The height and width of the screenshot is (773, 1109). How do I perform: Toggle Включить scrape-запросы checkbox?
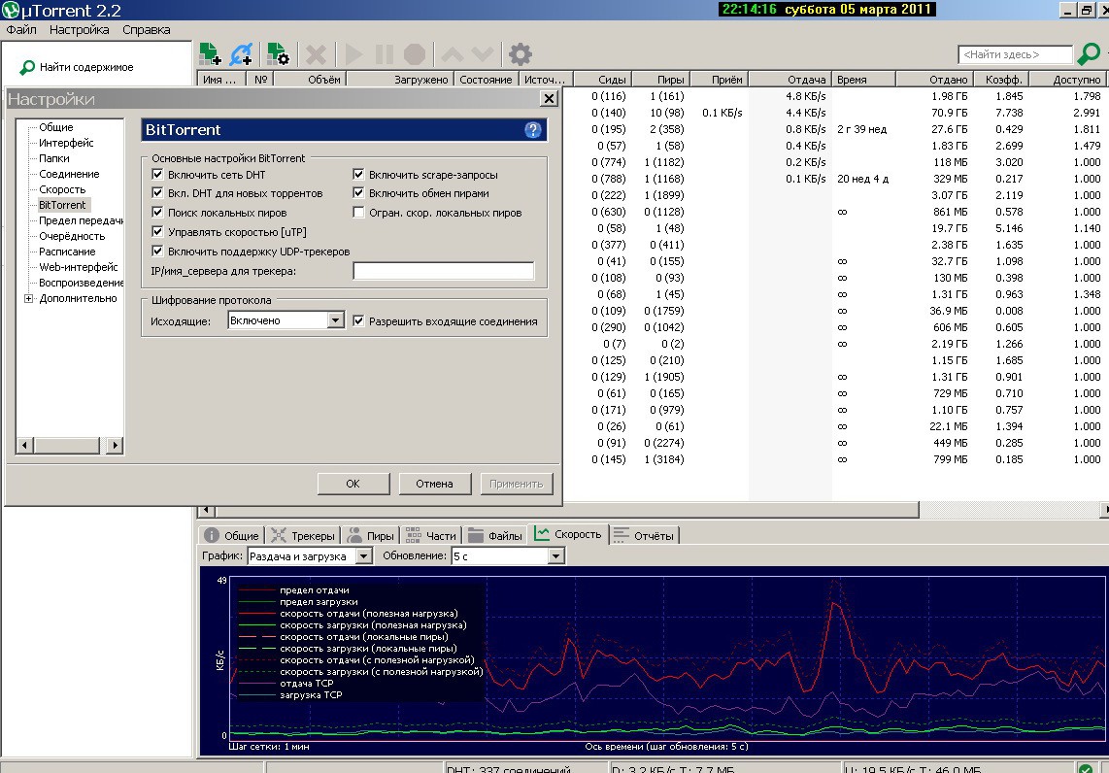click(x=358, y=174)
